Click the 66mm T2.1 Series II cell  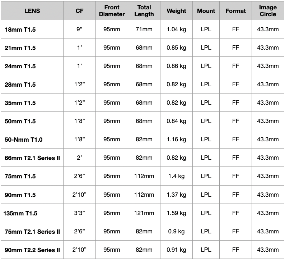point(32,158)
